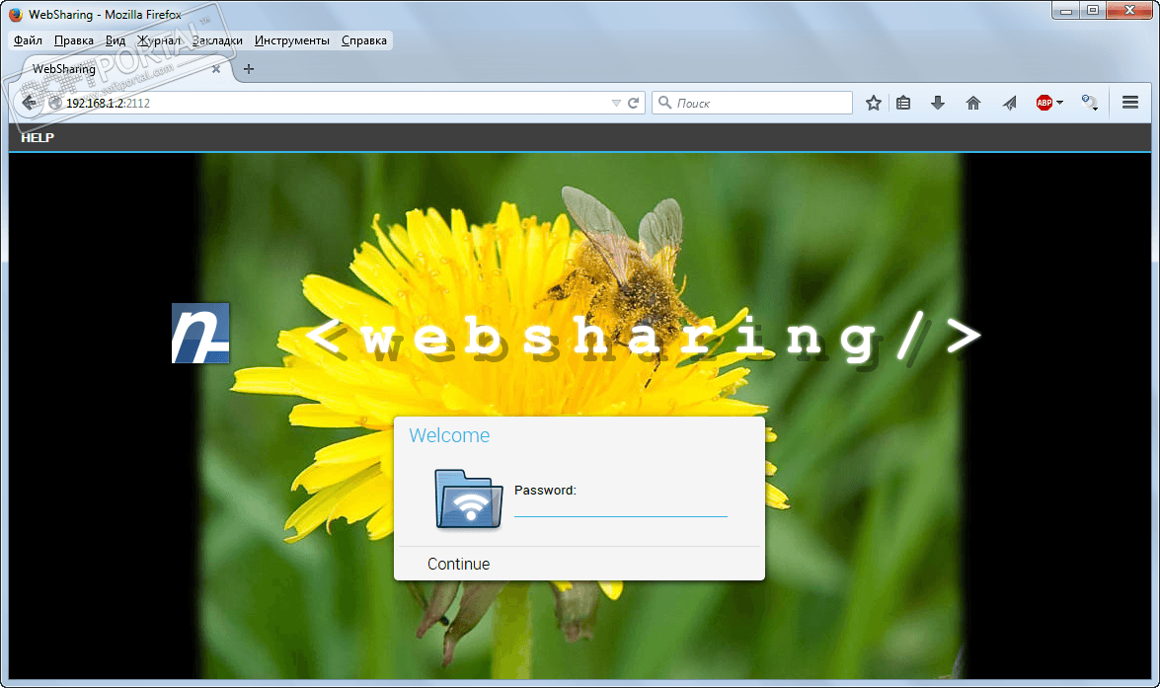
Task: Click the Continue button
Action: (x=459, y=564)
